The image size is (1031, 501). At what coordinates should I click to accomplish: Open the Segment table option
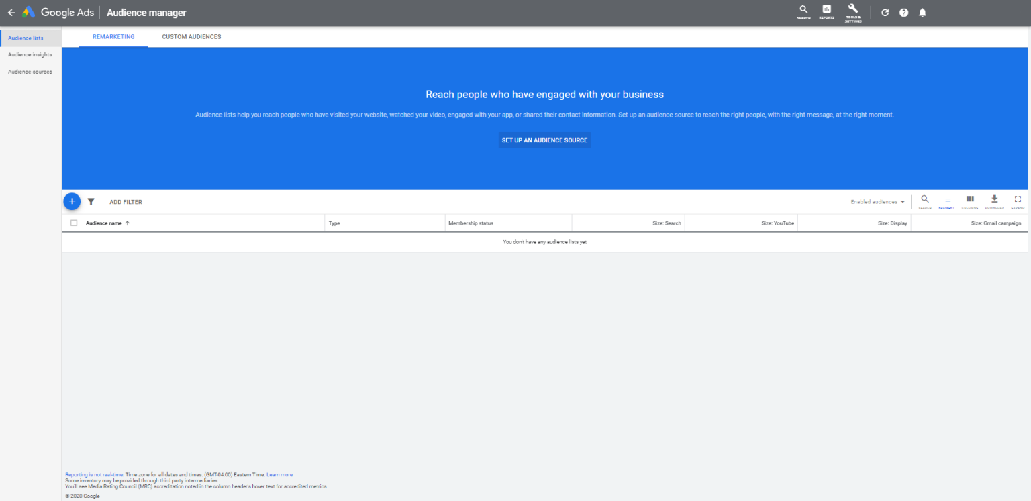coord(946,201)
